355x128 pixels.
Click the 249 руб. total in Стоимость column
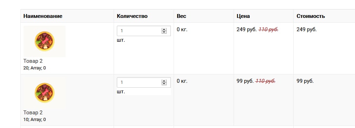coord(307,29)
